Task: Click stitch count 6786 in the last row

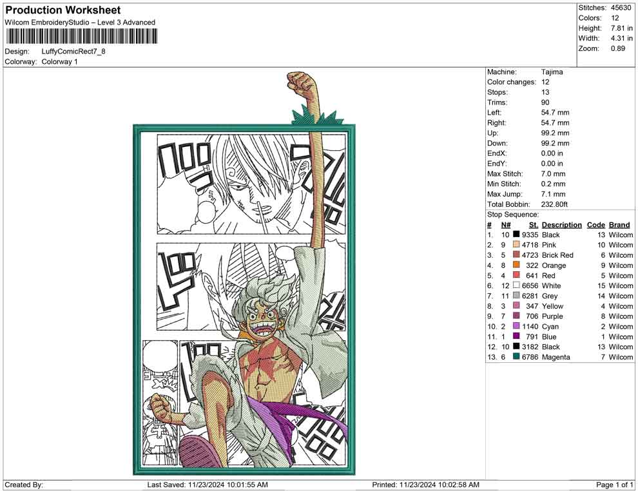Action: click(x=530, y=357)
